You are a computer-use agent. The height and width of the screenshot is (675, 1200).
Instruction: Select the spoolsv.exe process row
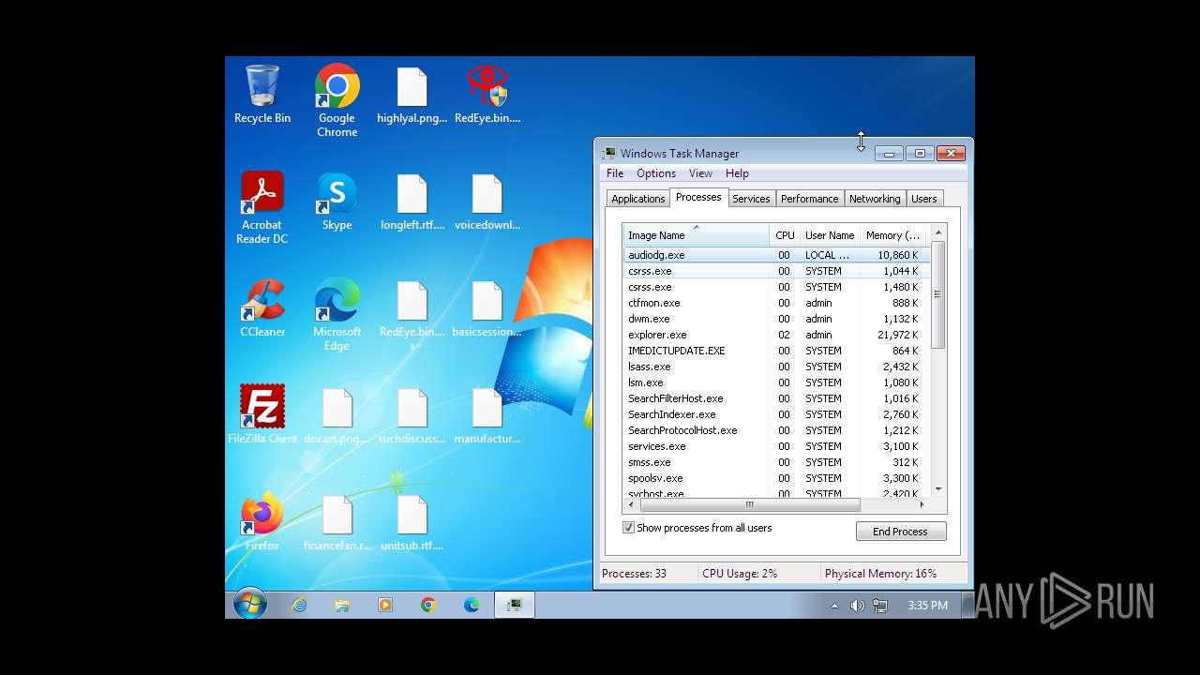coord(776,478)
